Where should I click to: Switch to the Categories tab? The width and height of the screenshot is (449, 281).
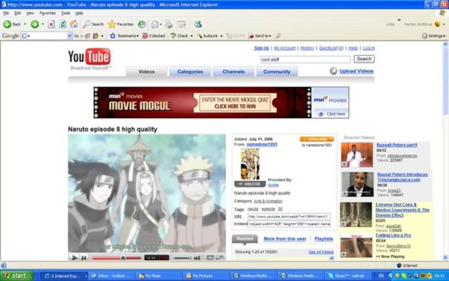click(190, 71)
